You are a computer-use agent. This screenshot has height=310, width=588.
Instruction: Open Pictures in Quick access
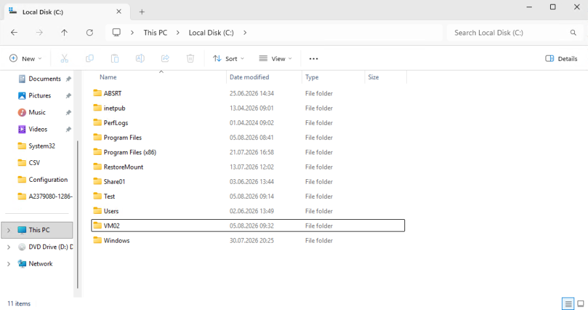(x=40, y=95)
